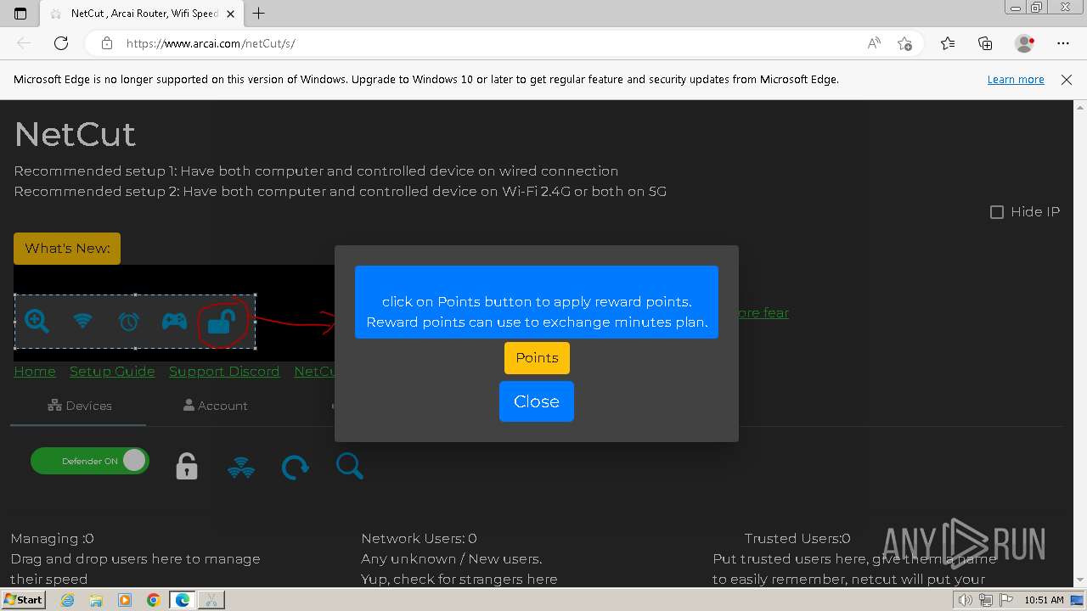Screen dimensions: 1087x611
Task: Close the NetCut browser tab
Action: click(230, 14)
